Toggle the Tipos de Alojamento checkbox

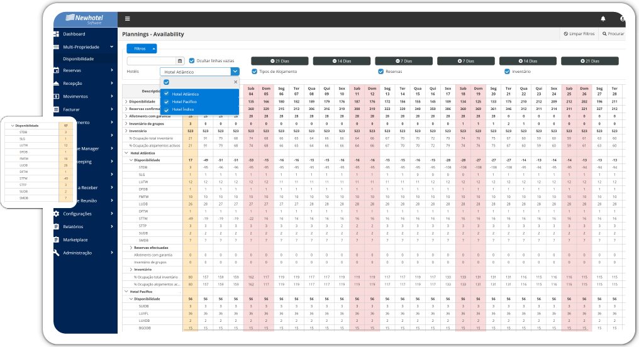255,72
